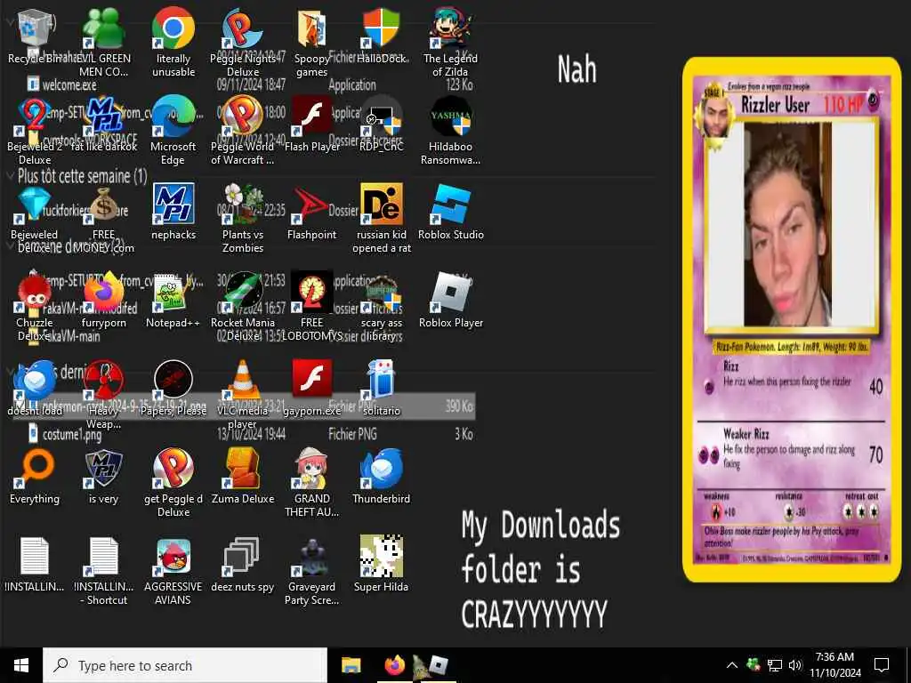Open Peggle World of Warcraft icon
The image size is (911, 683).
coord(243,117)
